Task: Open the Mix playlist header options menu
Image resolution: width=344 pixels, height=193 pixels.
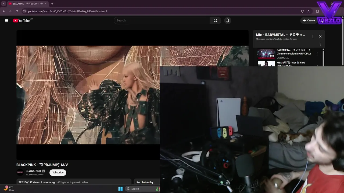Action: (x=313, y=36)
